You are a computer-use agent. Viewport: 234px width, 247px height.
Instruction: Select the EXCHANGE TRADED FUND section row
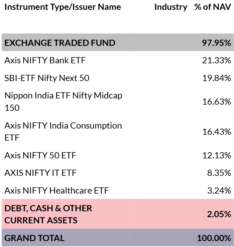[60, 43]
